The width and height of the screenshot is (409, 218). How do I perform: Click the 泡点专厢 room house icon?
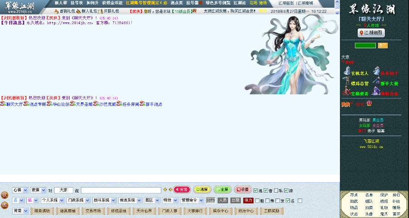point(26,104)
